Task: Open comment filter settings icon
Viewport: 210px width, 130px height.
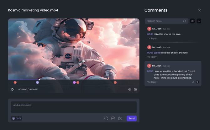Action: (x=192, y=21)
